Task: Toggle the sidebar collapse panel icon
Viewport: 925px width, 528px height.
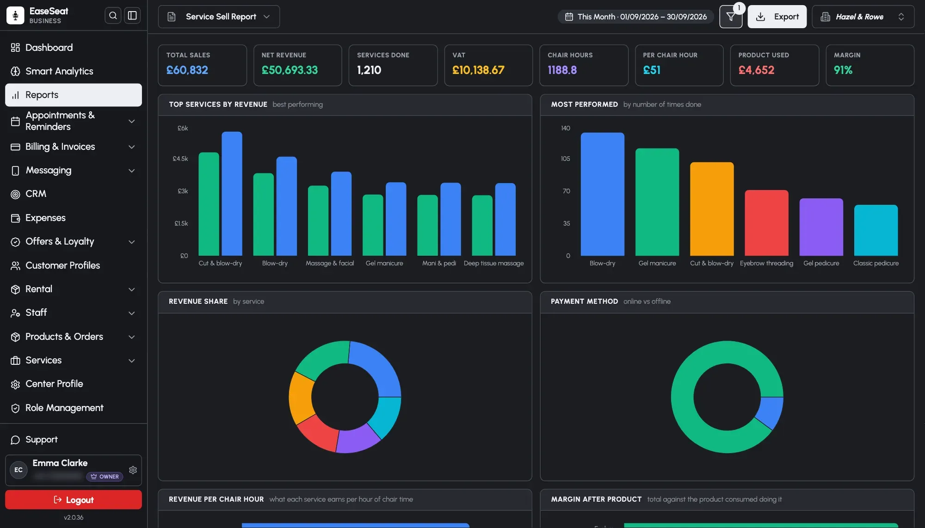Action: [132, 16]
